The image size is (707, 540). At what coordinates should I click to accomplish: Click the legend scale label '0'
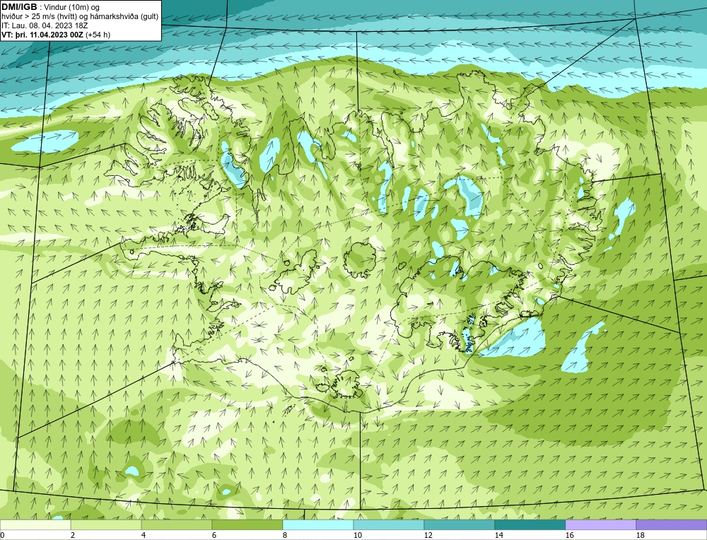coord(2,535)
